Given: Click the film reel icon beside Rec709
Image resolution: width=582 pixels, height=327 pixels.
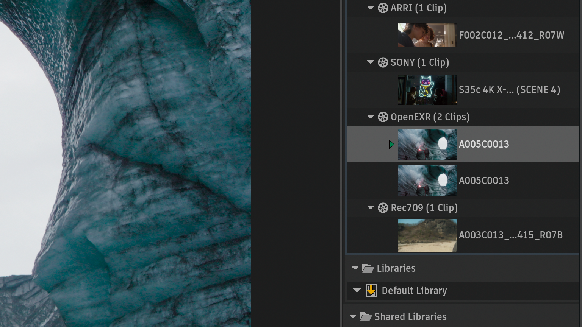Looking at the screenshot, I should point(383,208).
